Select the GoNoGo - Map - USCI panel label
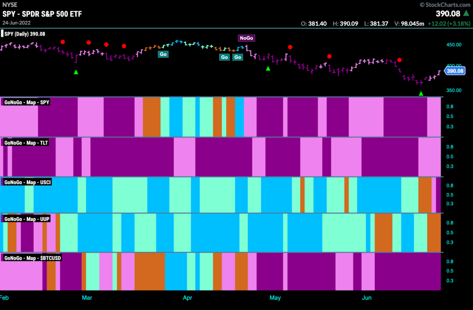This screenshot has width=473, height=310. tap(27, 182)
